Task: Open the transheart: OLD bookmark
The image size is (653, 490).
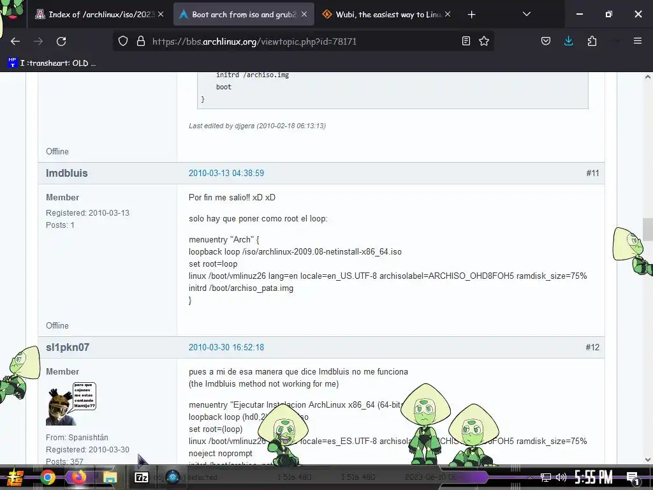Action: click(x=52, y=63)
